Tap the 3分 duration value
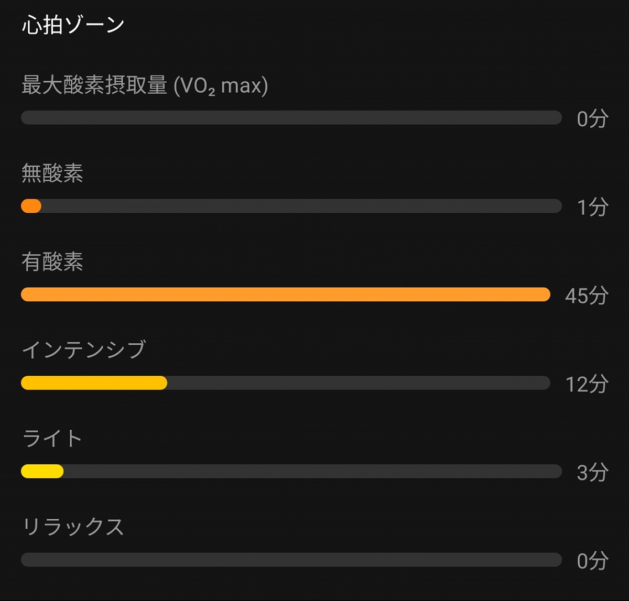The width and height of the screenshot is (629, 601). [592, 473]
